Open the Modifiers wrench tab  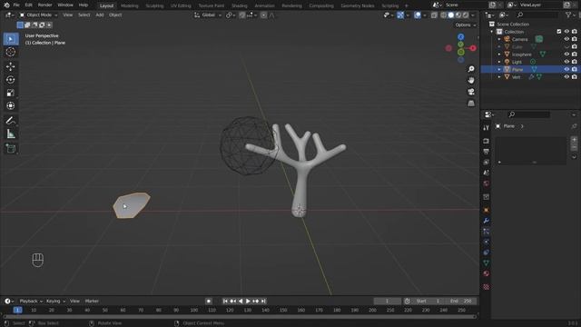click(487, 221)
